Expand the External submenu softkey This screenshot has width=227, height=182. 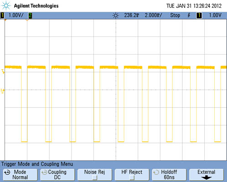click(x=206, y=175)
